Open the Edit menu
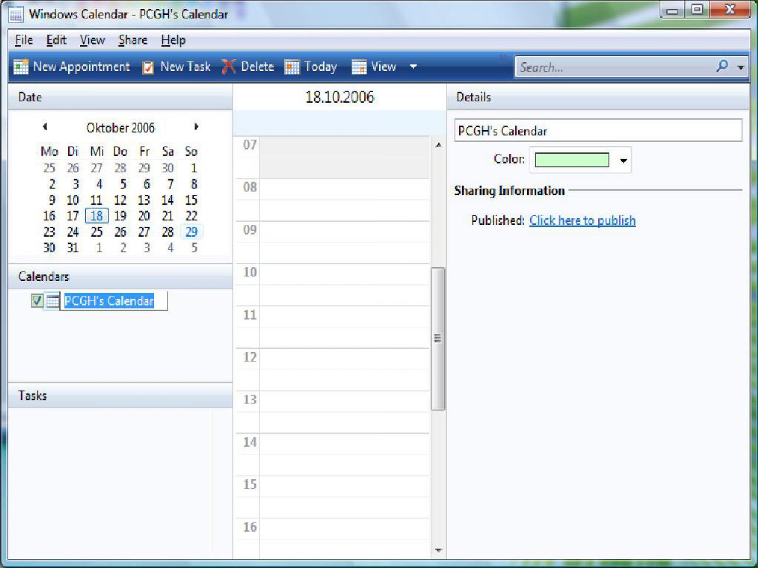This screenshot has width=758, height=568. point(56,40)
